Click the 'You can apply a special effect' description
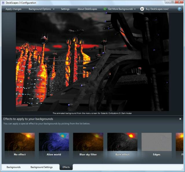 [x=47, y=124]
